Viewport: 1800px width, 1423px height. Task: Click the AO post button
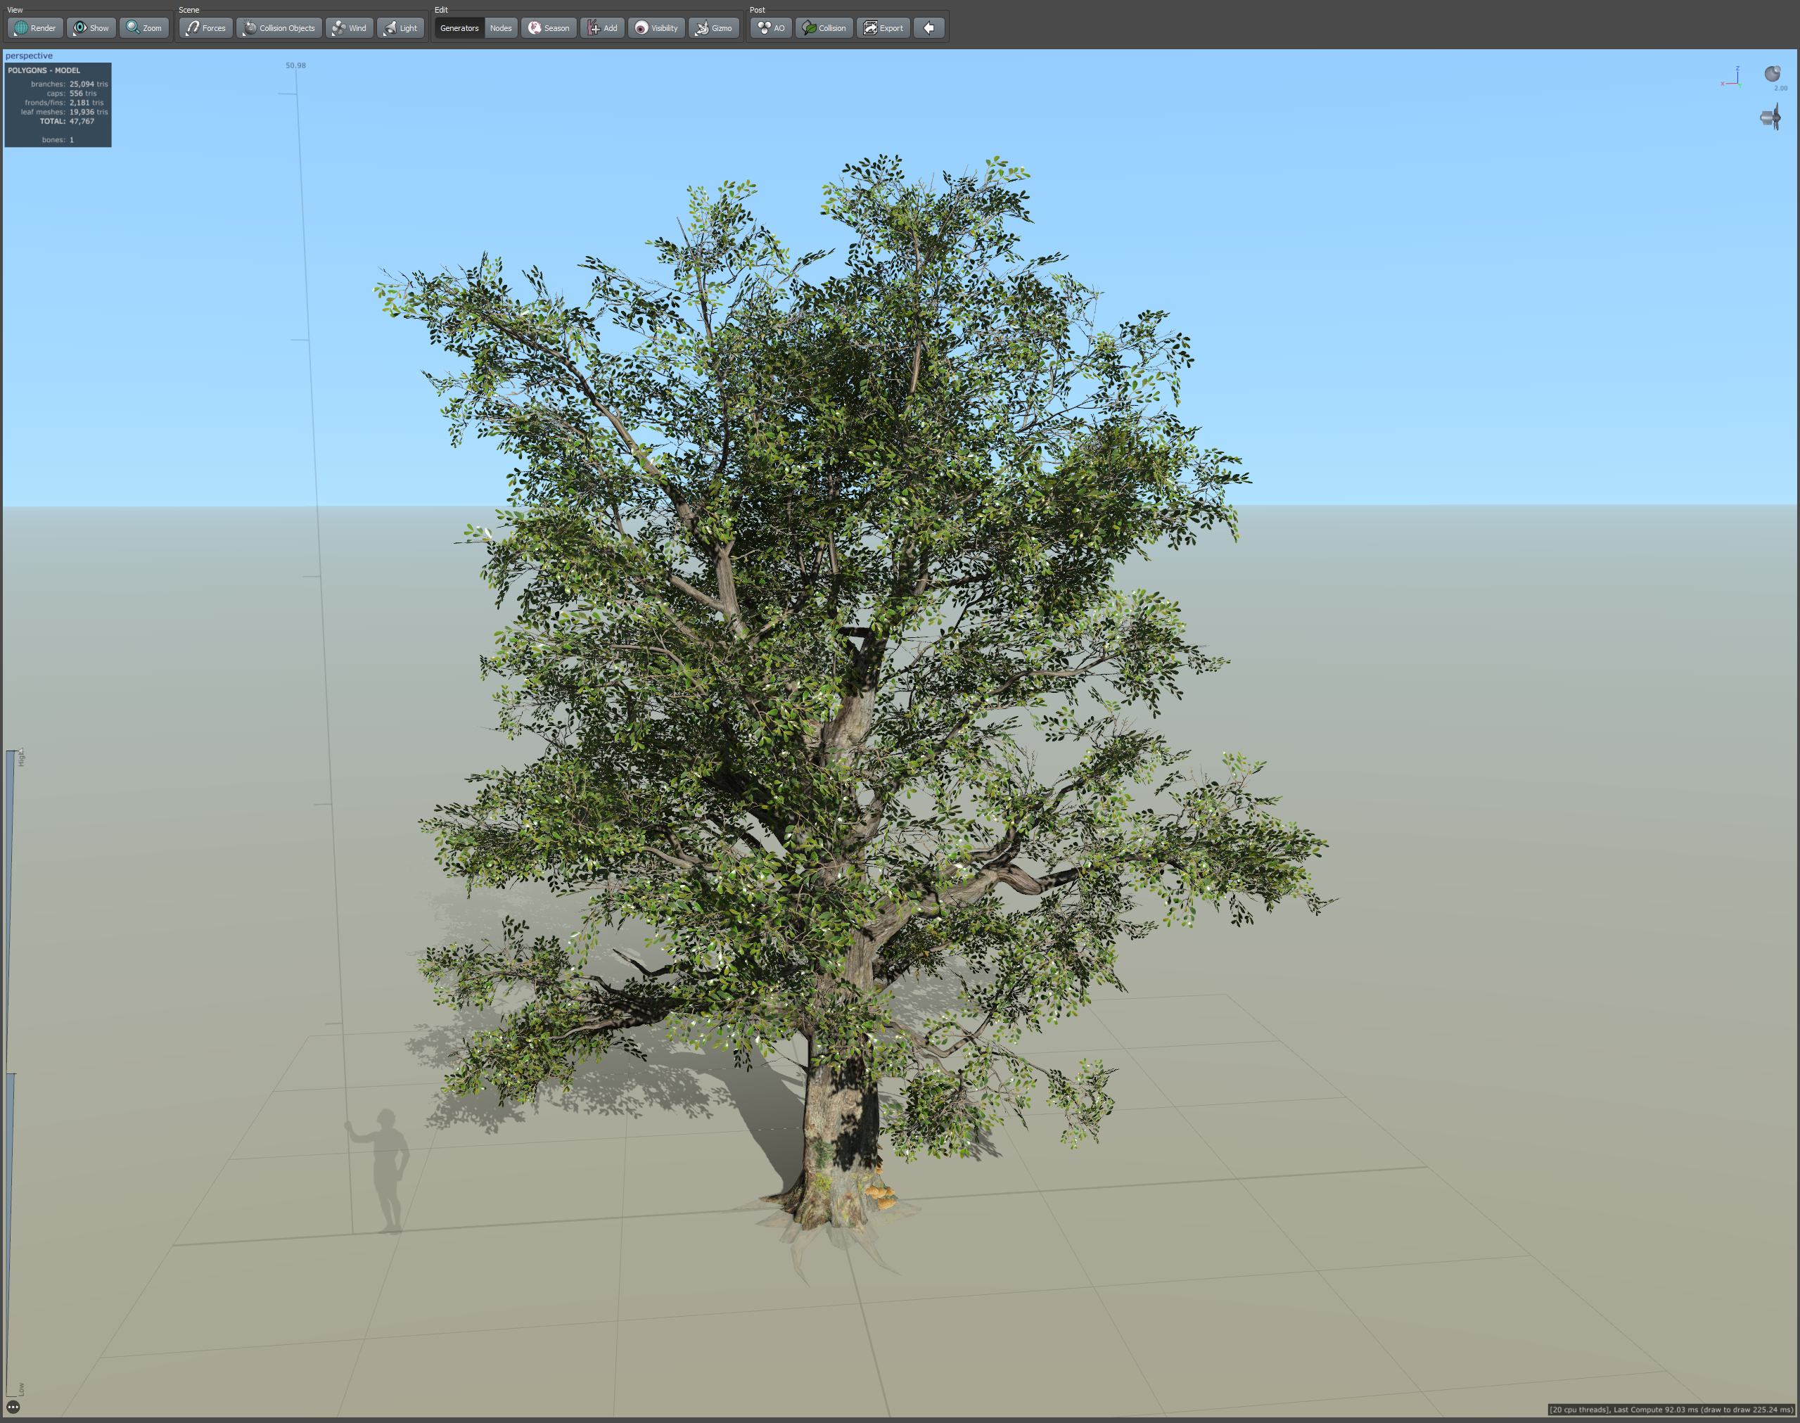[x=770, y=27]
